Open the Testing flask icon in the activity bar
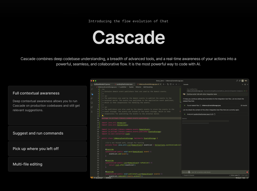Screen dimensions: 257x191 click(x=92, y=112)
